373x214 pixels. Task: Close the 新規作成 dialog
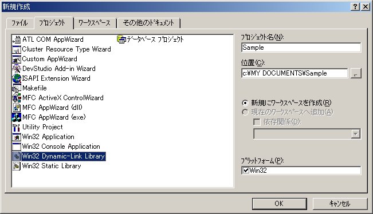[366, 7]
